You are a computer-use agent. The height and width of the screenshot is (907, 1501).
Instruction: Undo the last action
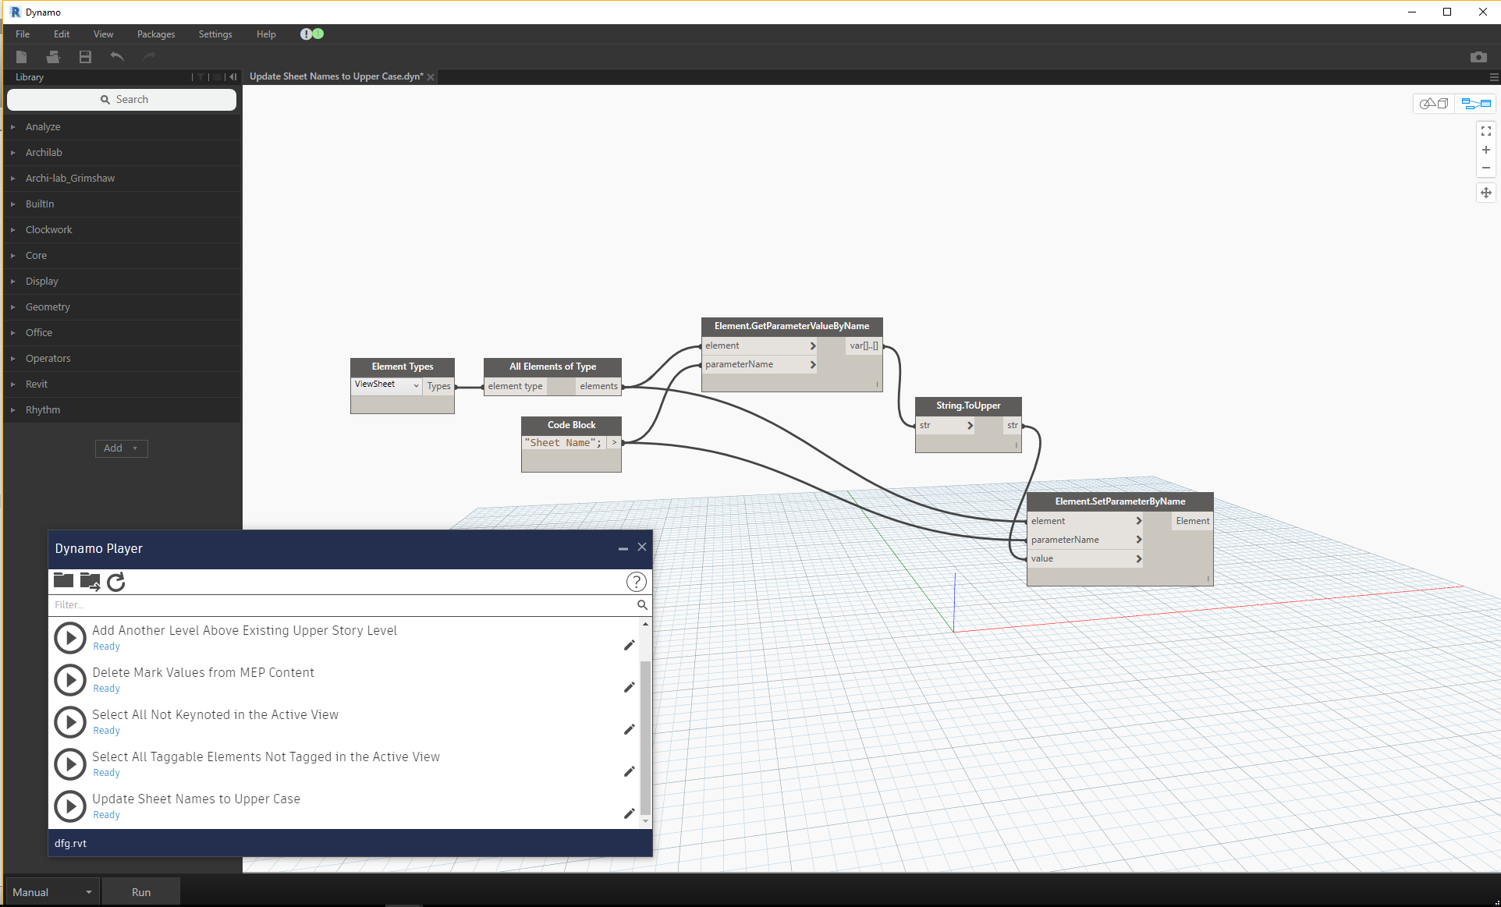(x=117, y=57)
